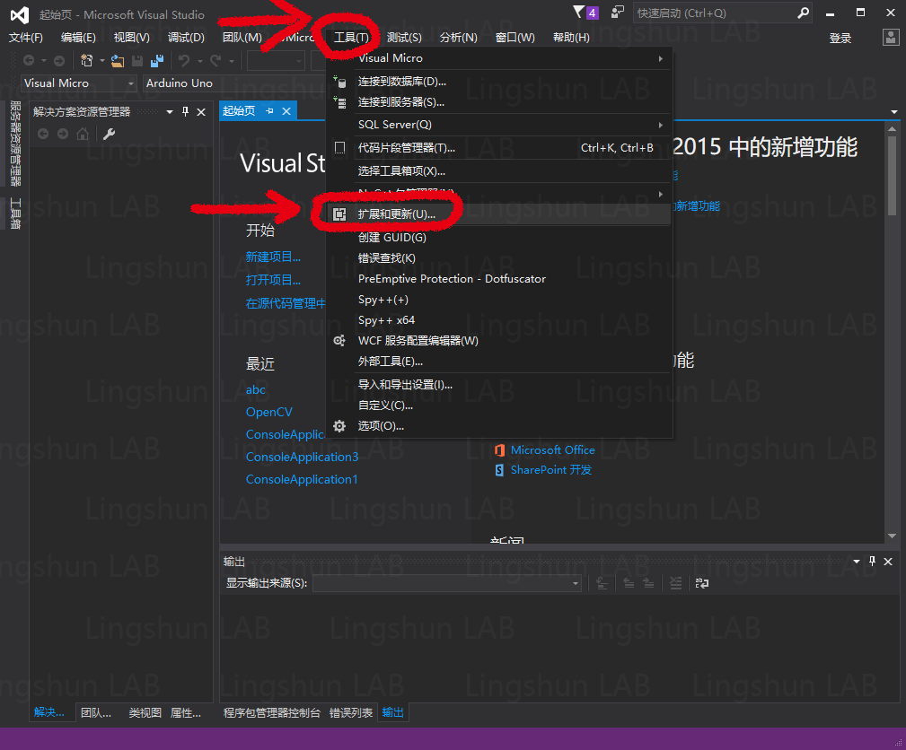Open the Edit menu
This screenshot has width=906, height=750.
tap(78, 38)
